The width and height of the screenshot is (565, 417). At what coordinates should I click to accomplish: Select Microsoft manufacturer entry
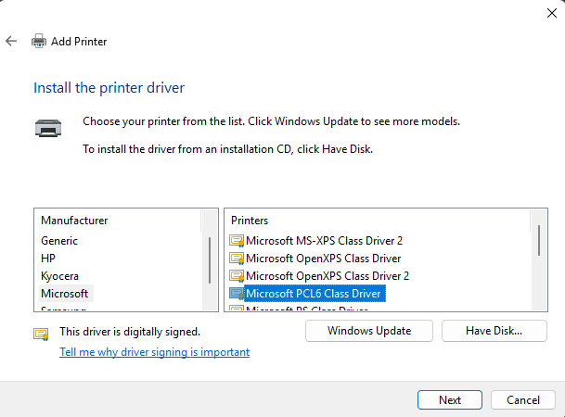coord(65,294)
